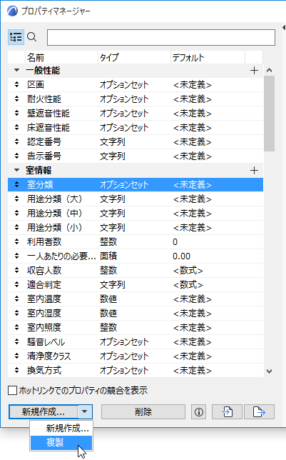Select the 利用者数 property

tap(136, 241)
